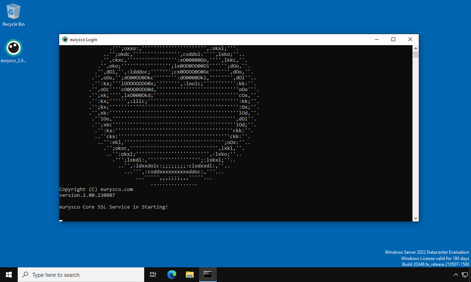This screenshot has height=282, width=471.
Task: Launch Microsoft Edge from the taskbar
Action: tap(172, 275)
